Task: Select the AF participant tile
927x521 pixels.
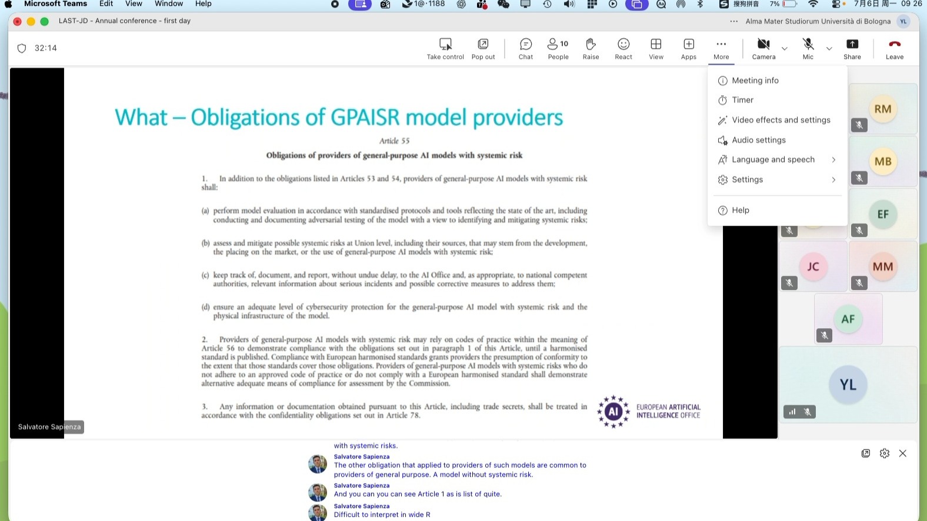Action: click(848, 319)
